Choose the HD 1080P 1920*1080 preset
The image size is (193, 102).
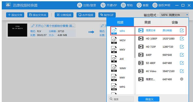[x=161, y=39]
